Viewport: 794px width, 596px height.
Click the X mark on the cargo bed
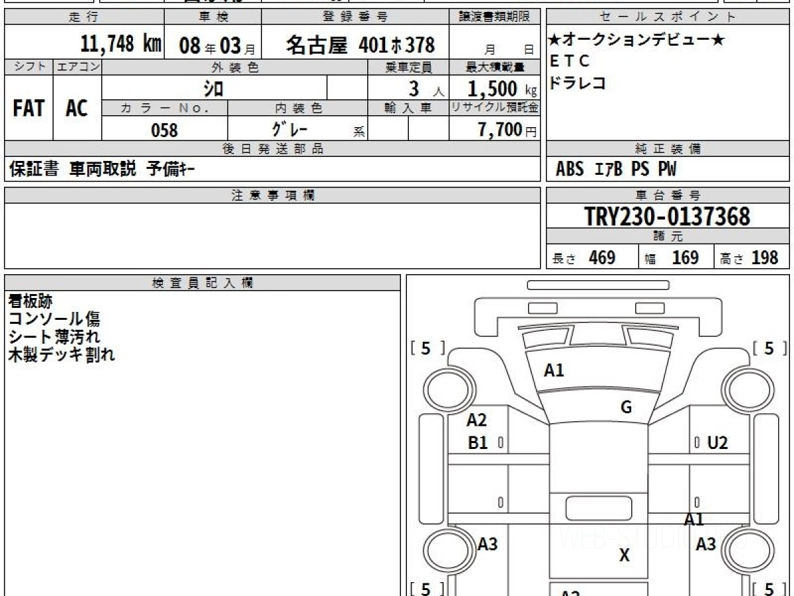click(624, 556)
